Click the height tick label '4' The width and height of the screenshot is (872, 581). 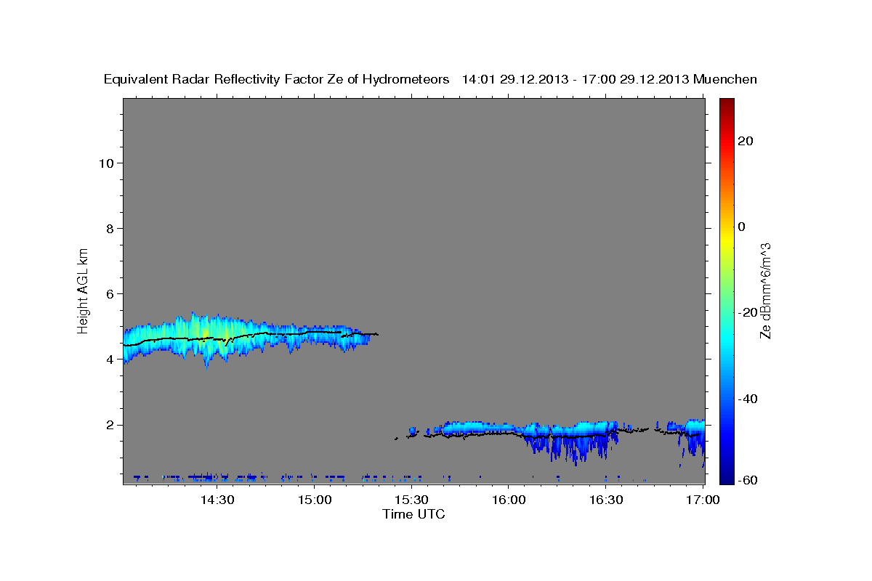(x=109, y=359)
